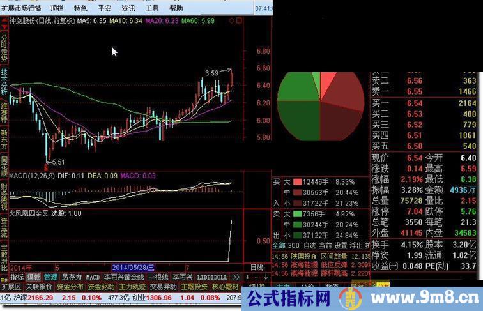
Task: Click the 扩展区 tab
Action: [11, 287]
